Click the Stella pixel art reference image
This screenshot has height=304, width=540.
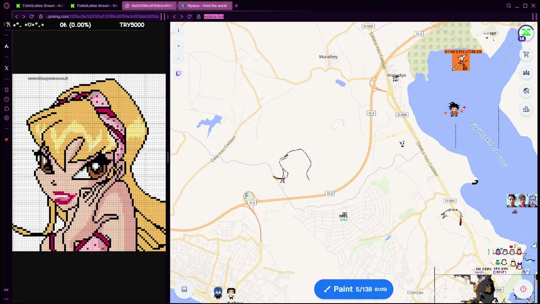[x=89, y=163]
